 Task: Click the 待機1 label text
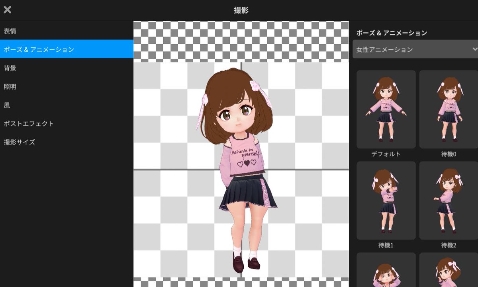pos(386,245)
